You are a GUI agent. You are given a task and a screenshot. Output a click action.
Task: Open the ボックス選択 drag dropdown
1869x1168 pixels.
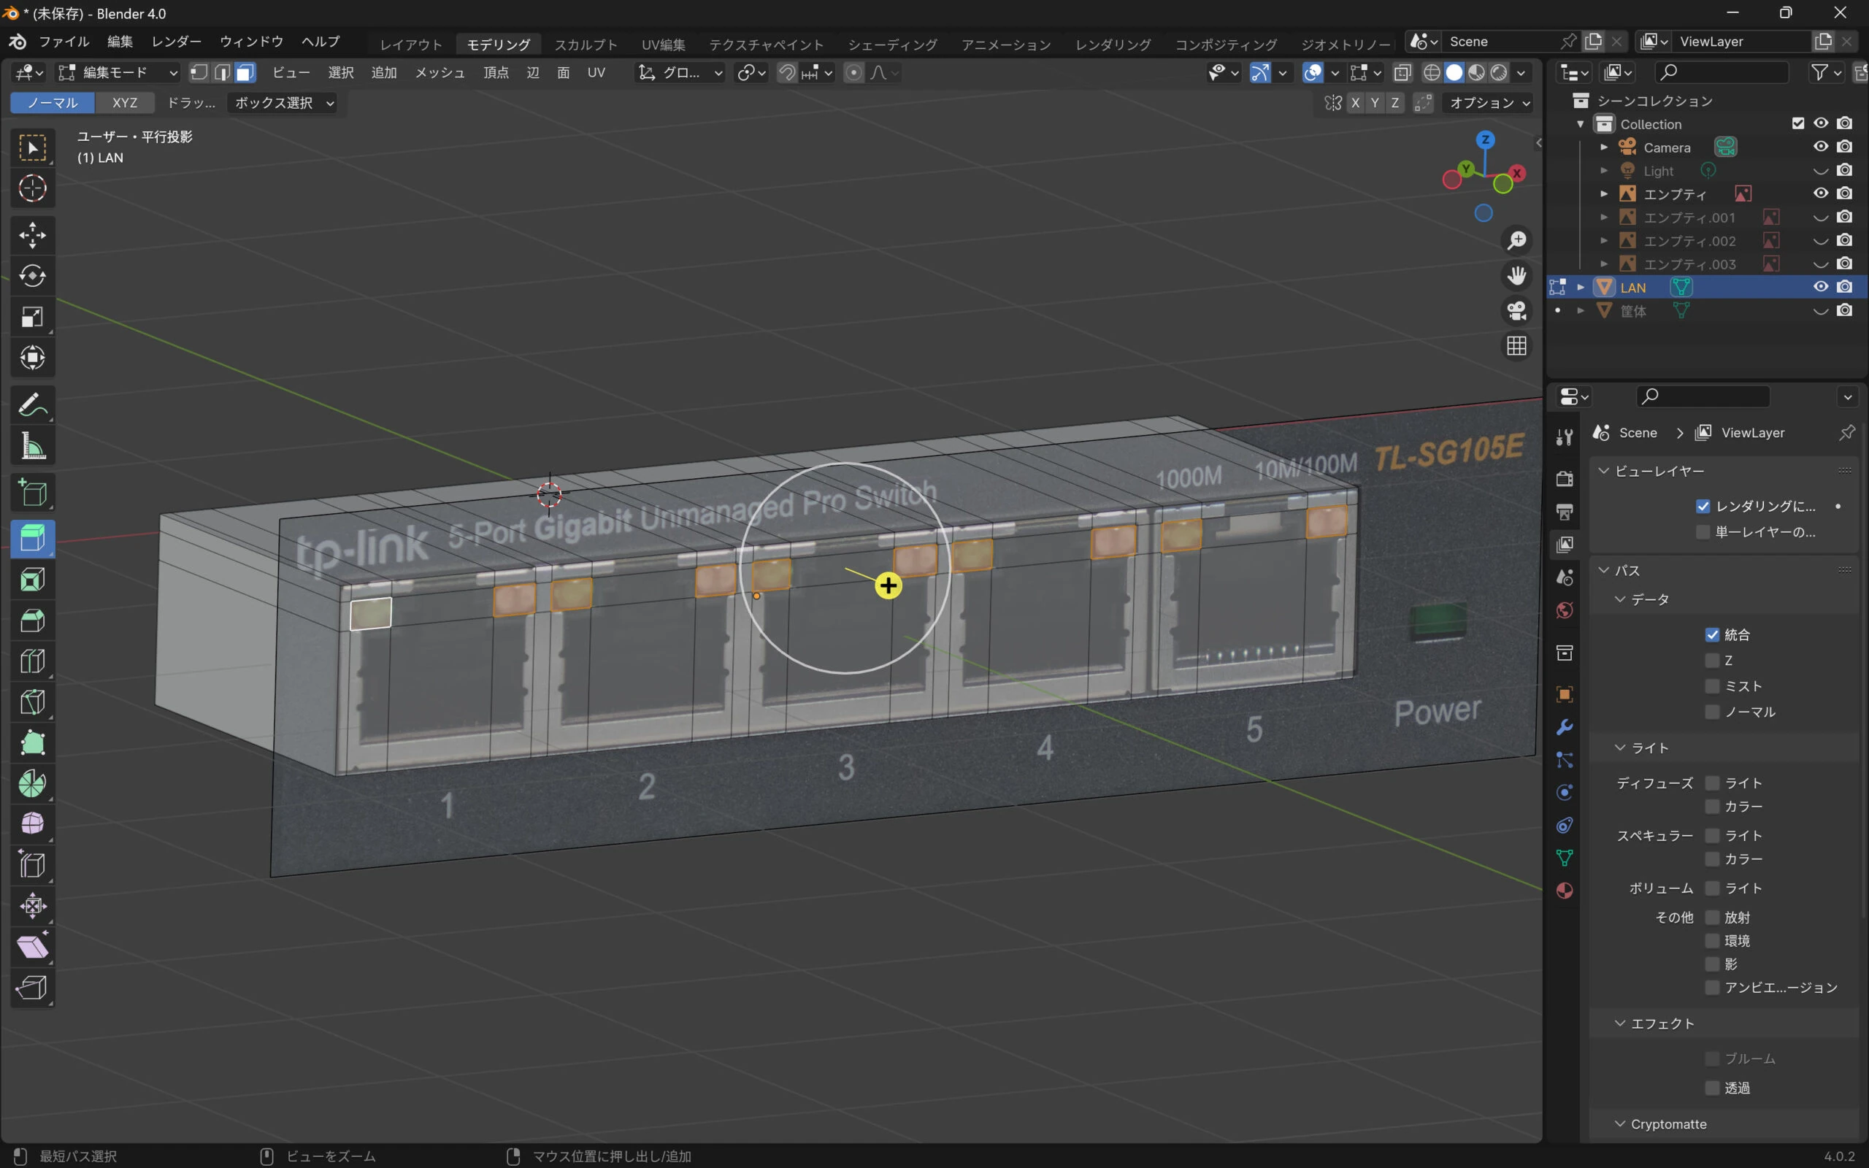(283, 103)
